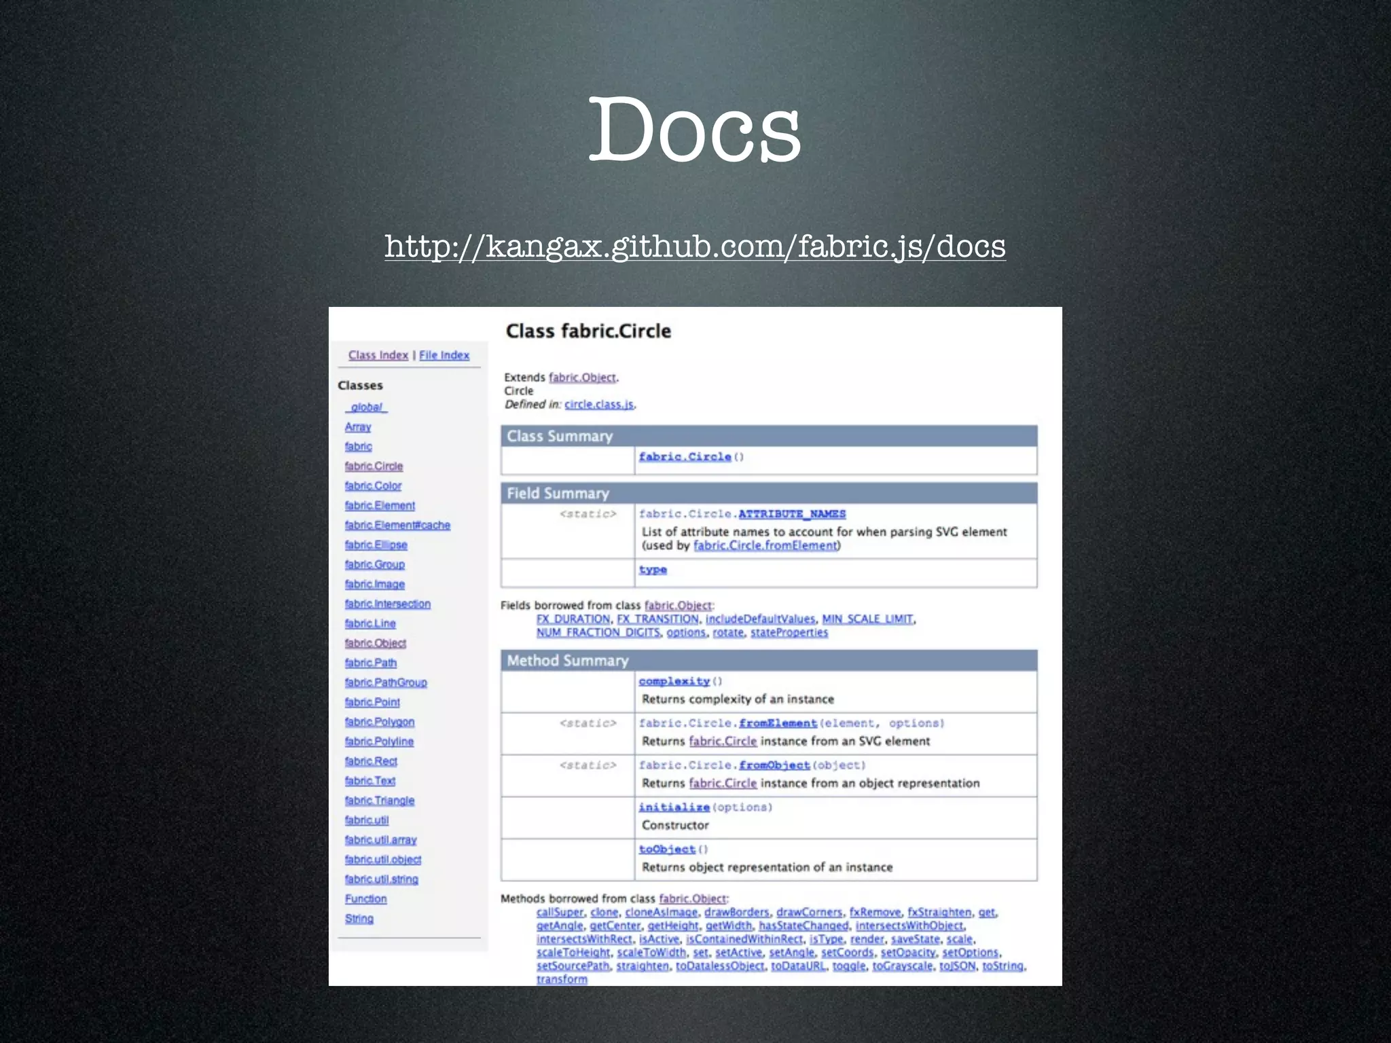Open the fromObject method link
The height and width of the screenshot is (1043, 1391).
(x=774, y=765)
